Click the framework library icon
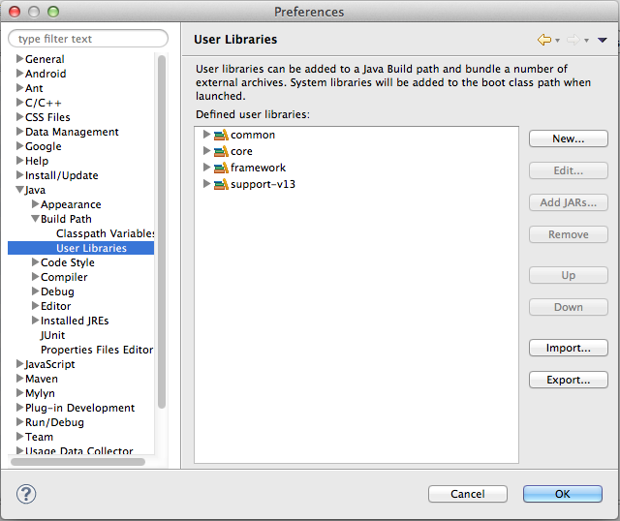 [221, 168]
